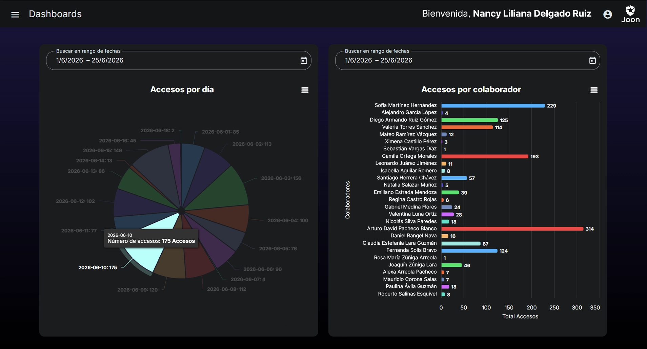Image resolution: width=647 pixels, height=349 pixels.
Task: Click the Colaboradores vertical axis title
Action: coord(347,200)
